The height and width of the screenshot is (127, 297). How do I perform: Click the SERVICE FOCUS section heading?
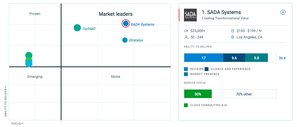[195, 83]
